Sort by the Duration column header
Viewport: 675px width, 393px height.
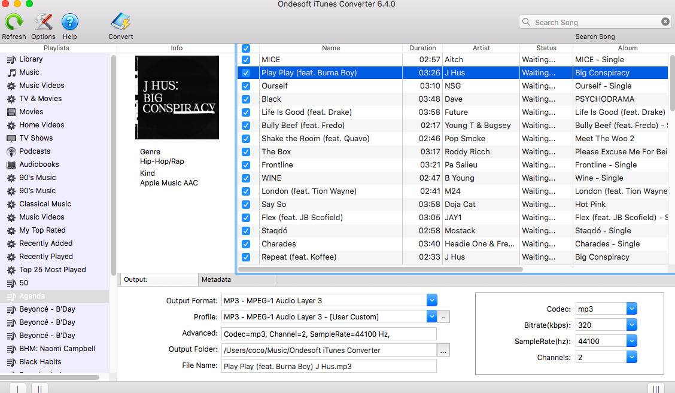[422, 48]
